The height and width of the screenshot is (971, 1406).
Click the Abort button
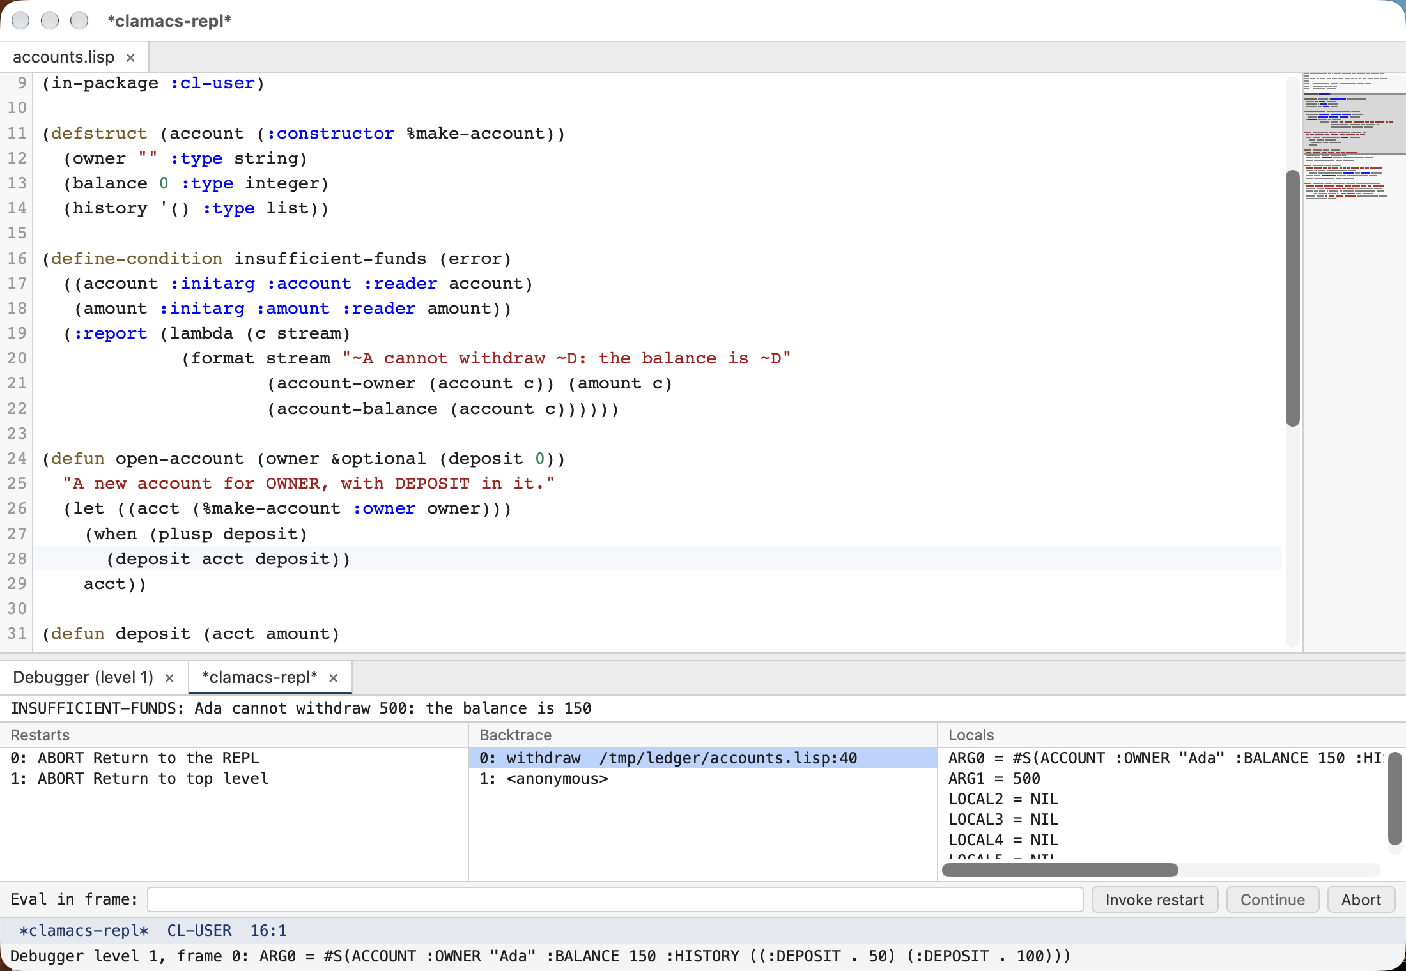click(1361, 899)
